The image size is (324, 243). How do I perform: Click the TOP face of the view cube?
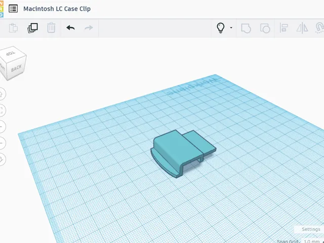click(x=11, y=53)
